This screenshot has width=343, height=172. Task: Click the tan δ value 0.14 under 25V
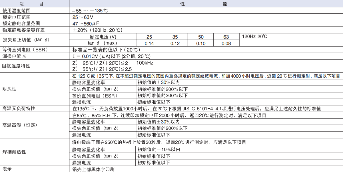click(x=149, y=43)
